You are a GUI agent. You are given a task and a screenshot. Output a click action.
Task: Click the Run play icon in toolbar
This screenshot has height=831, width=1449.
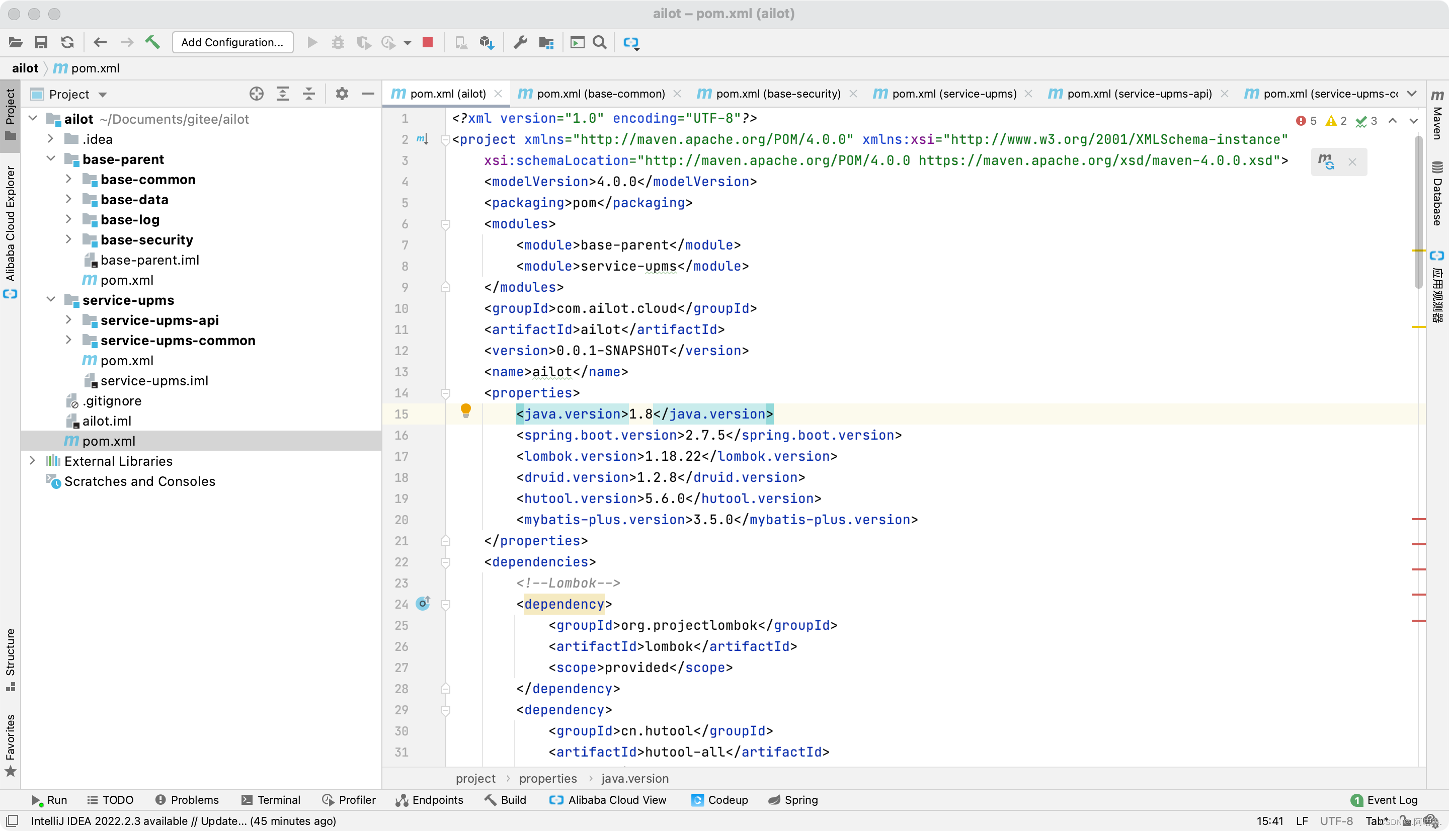[312, 42]
